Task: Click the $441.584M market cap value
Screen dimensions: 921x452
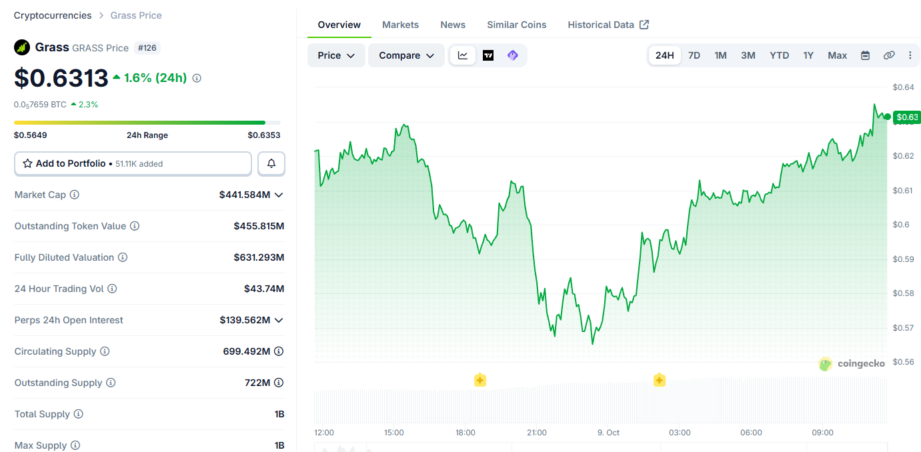Action: point(245,195)
